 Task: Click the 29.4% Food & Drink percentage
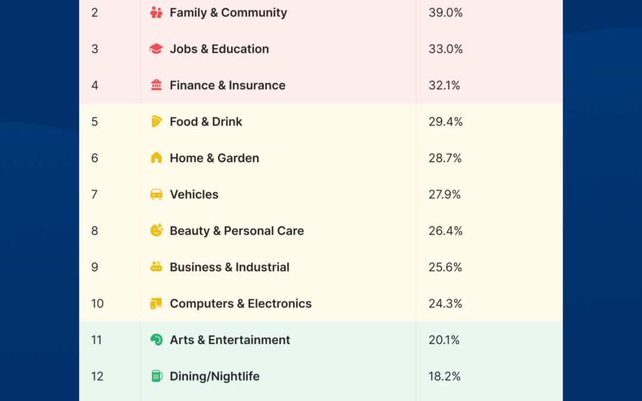[445, 121]
